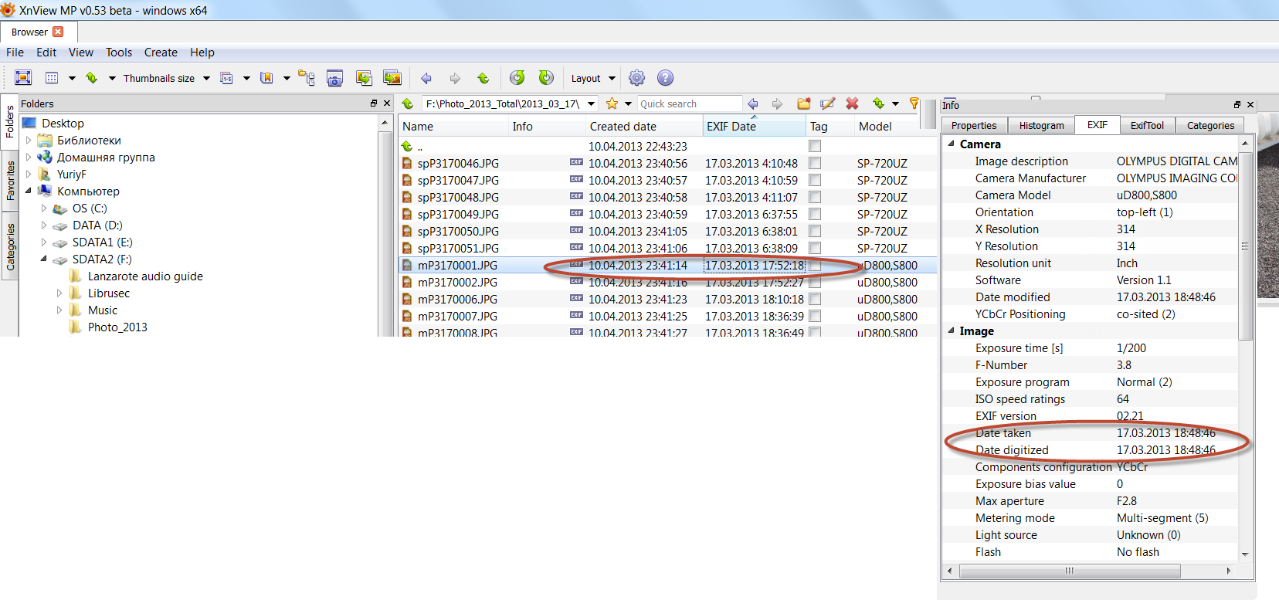Open the Tools menu
Screen dimensions: 1279x600
[119, 53]
